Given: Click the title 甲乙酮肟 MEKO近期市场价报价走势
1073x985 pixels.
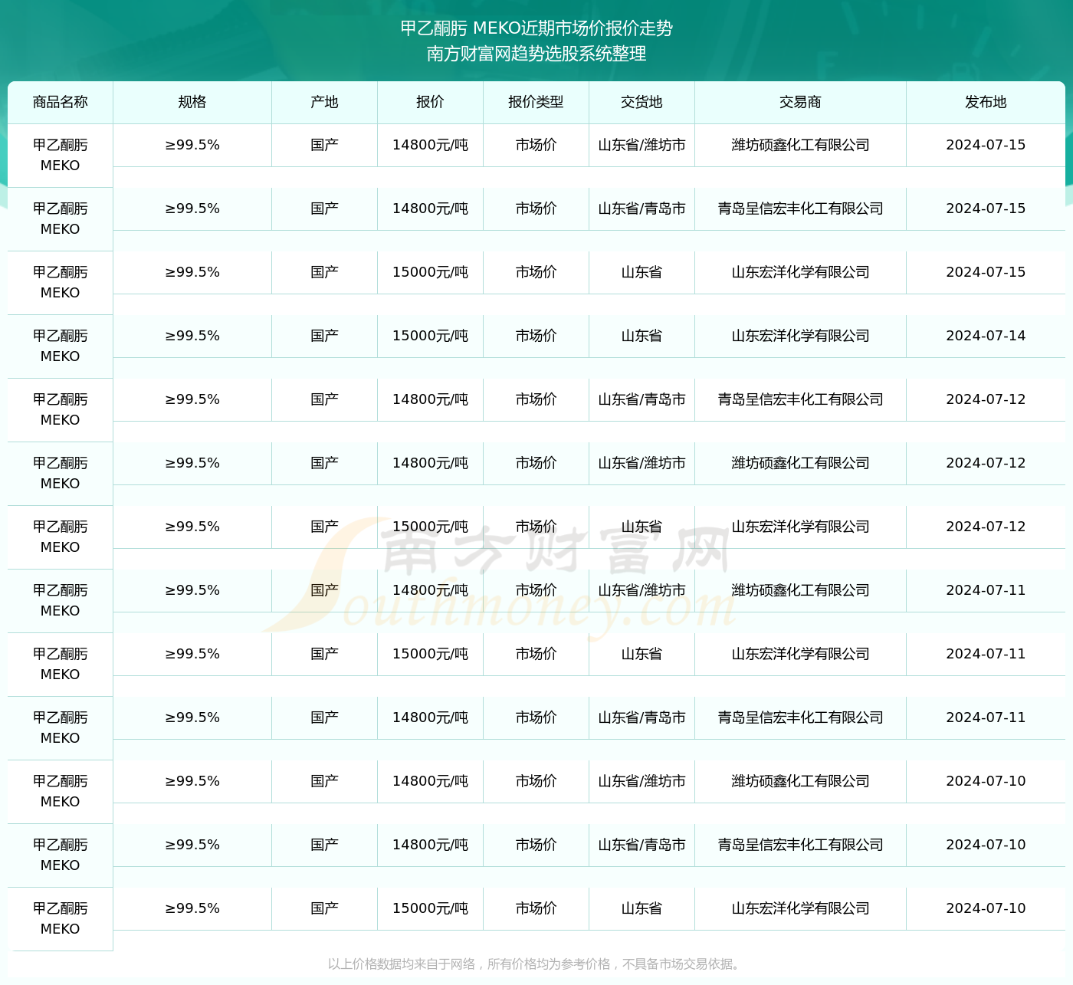Looking at the screenshot, I should (536, 28).
